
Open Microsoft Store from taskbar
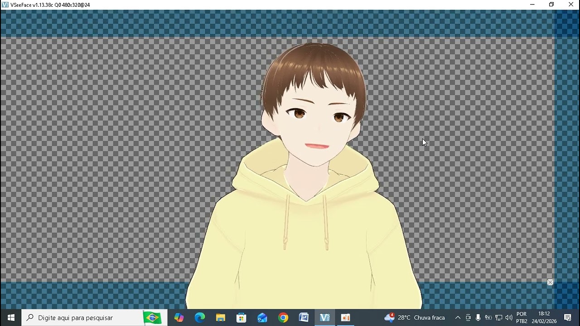[x=242, y=318]
